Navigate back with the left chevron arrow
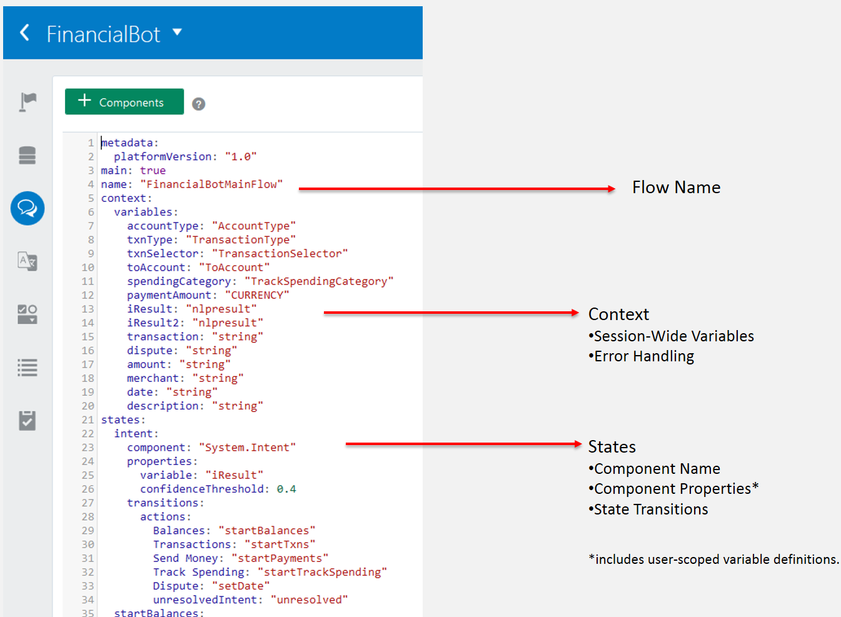This screenshot has height=617, width=841. pos(24,33)
